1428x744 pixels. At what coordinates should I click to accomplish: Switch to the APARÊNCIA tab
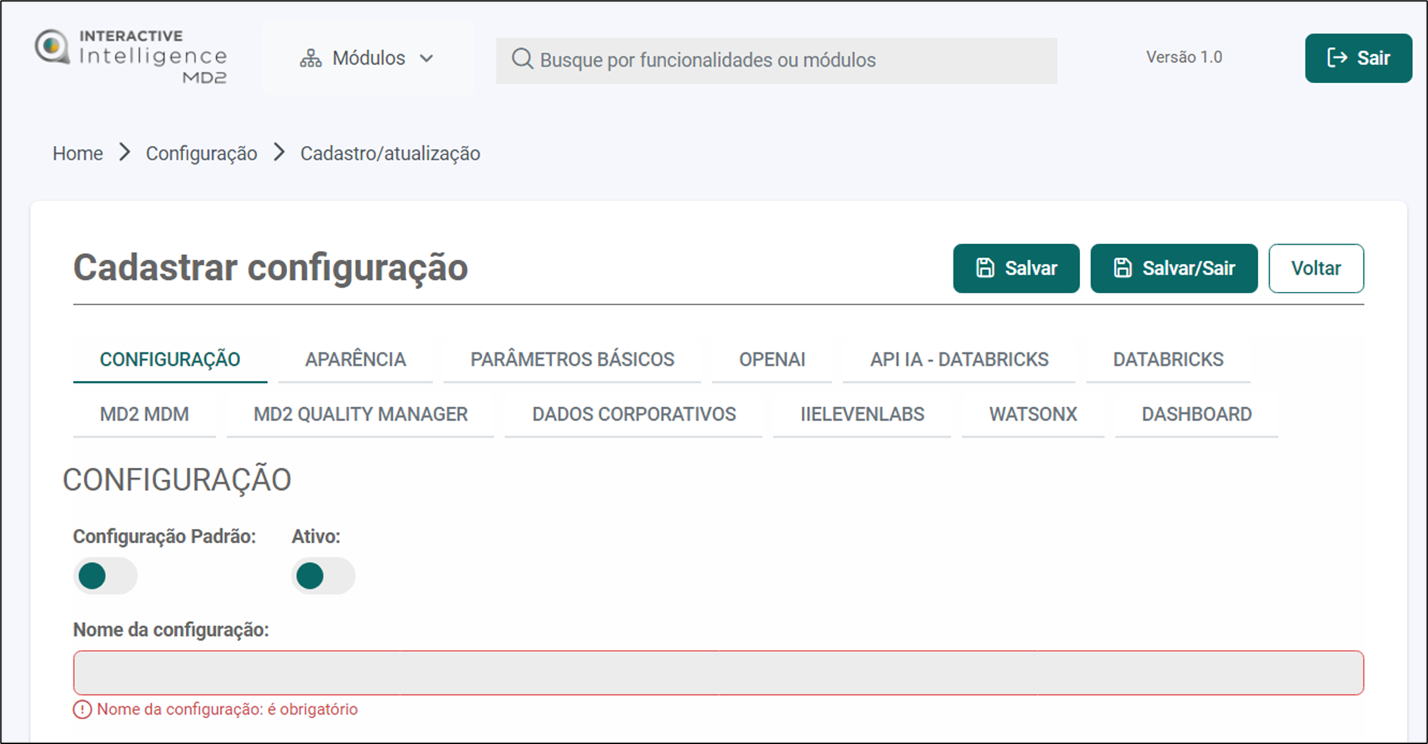pyautogui.click(x=355, y=360)
